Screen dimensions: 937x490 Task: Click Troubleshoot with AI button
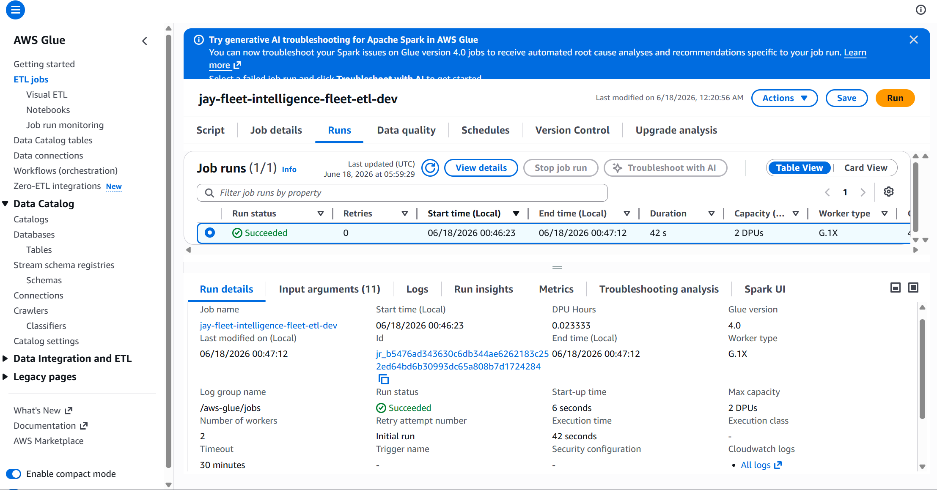[x=665, y=168]
